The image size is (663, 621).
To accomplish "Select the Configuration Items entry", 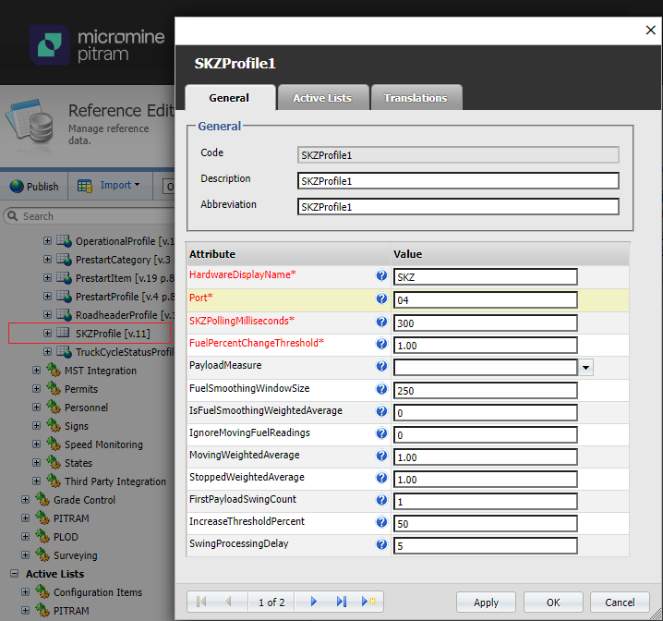I will coord(98,592).
